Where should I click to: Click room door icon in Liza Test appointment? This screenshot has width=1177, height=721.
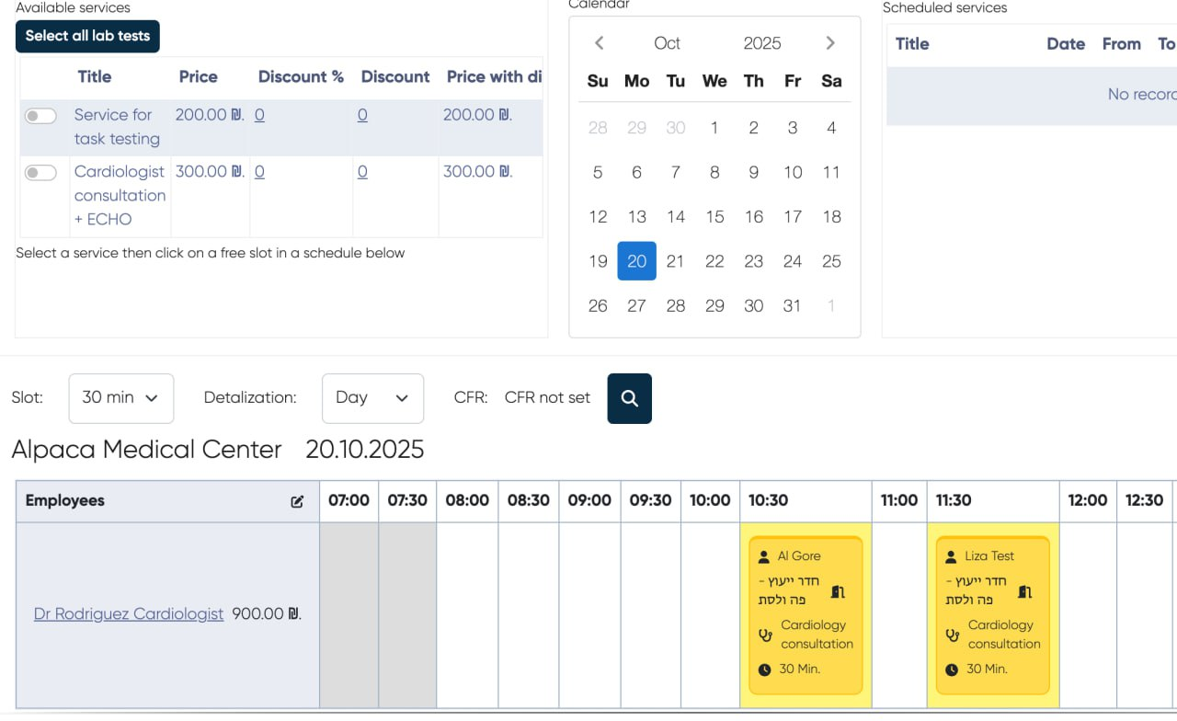click(1025, 590)
